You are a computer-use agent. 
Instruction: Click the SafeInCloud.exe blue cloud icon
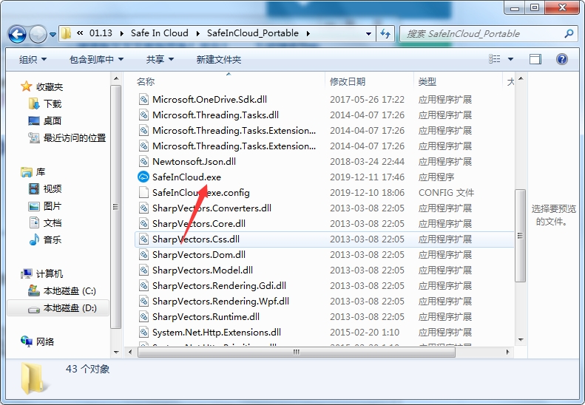click(x=143, y=177)
